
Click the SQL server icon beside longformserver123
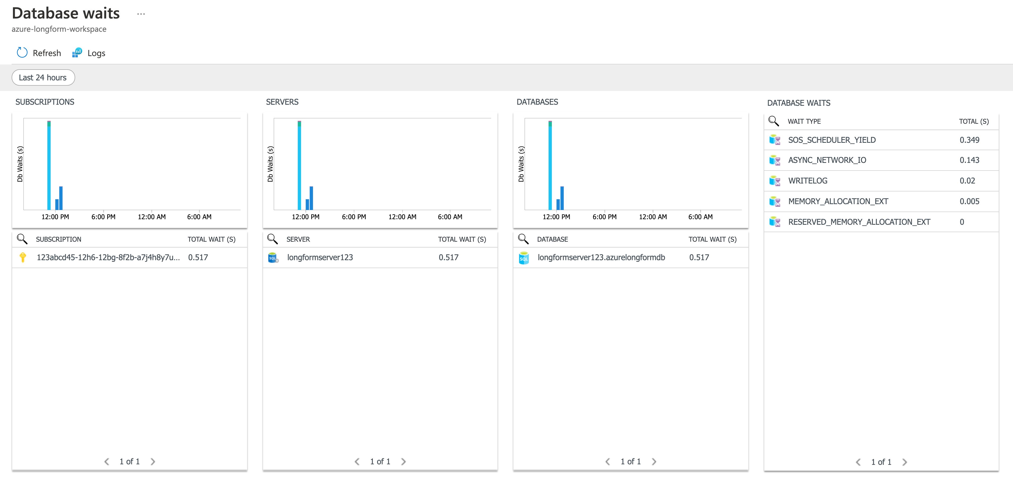pos(273,257)
